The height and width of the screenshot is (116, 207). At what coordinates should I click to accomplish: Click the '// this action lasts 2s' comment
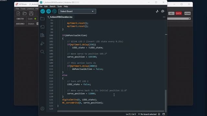pos(82,63)
